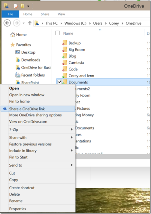This screenshot has width=151, height=214.
Task: Select OneDrive breadcrumb segment
Action: 134,23
